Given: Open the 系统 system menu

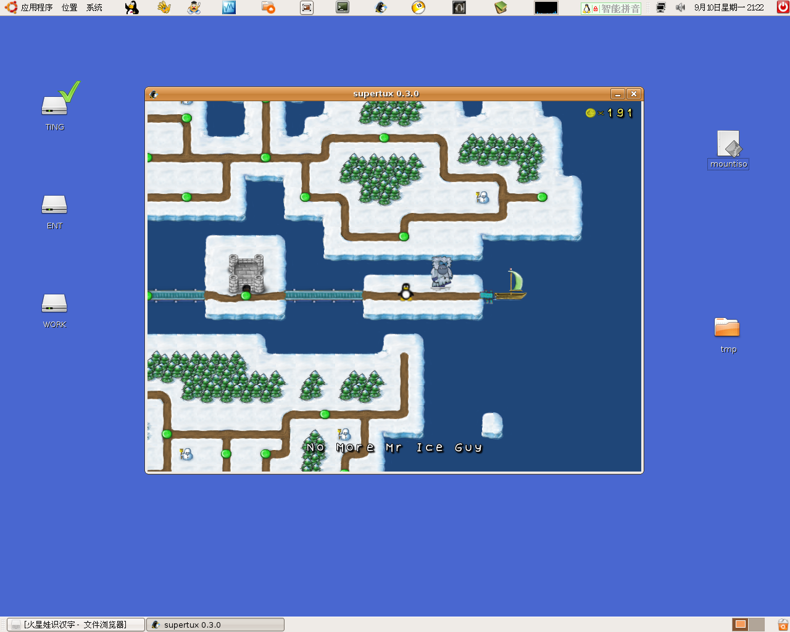Looking at the screenshot, I should (94, 8).
